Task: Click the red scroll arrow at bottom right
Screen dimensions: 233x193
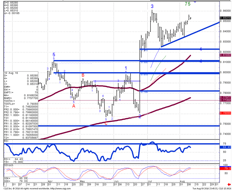Action: click(229, 184)
